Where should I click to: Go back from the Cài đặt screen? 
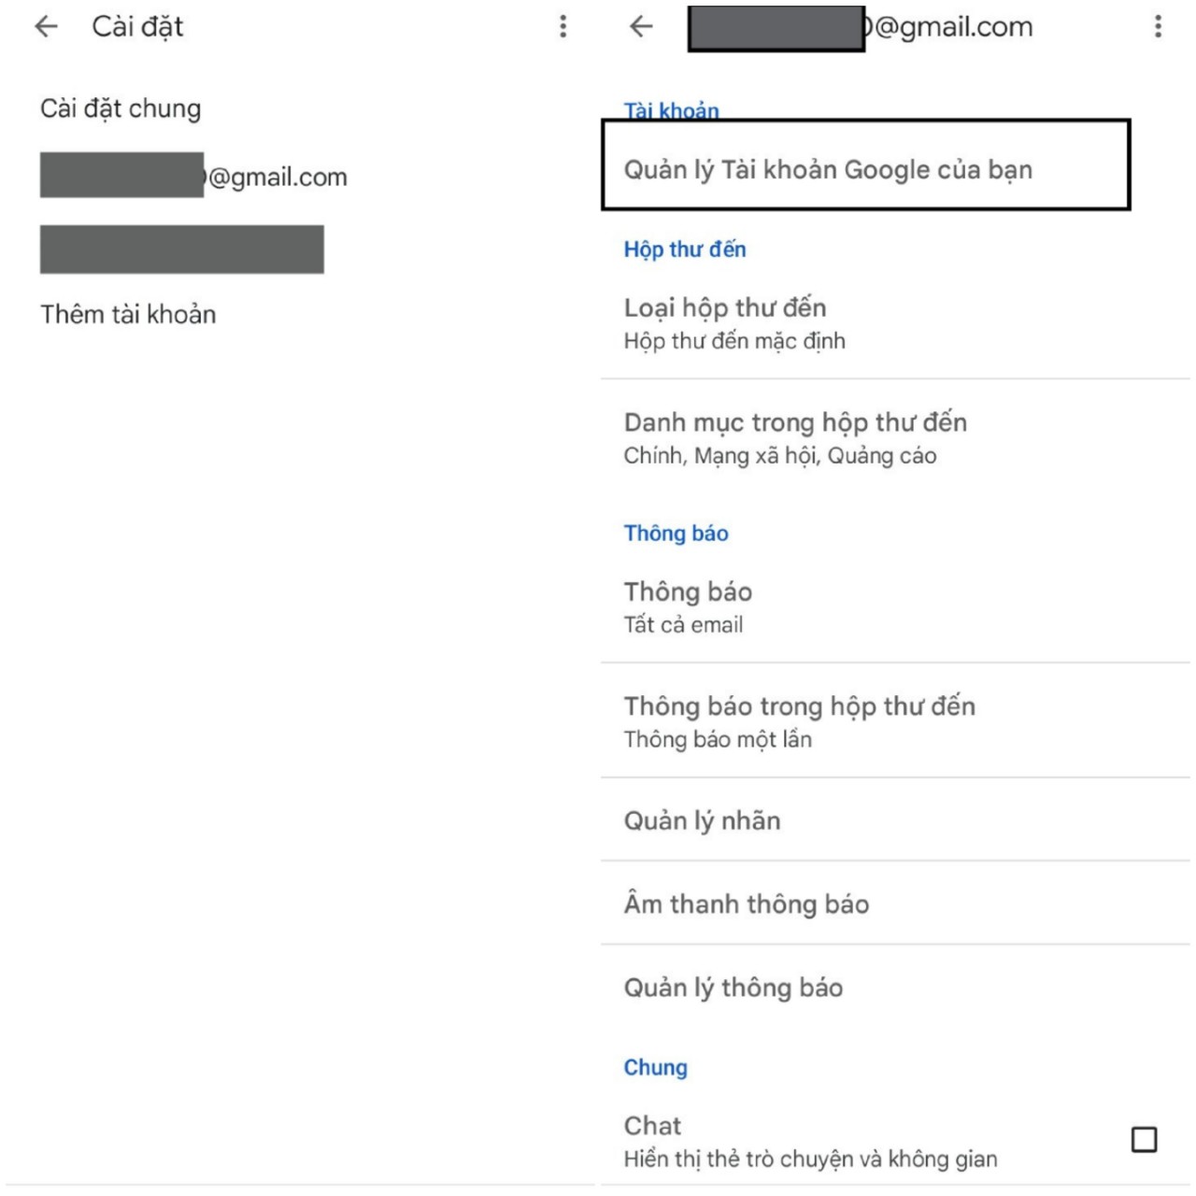[x=46, y=26]
